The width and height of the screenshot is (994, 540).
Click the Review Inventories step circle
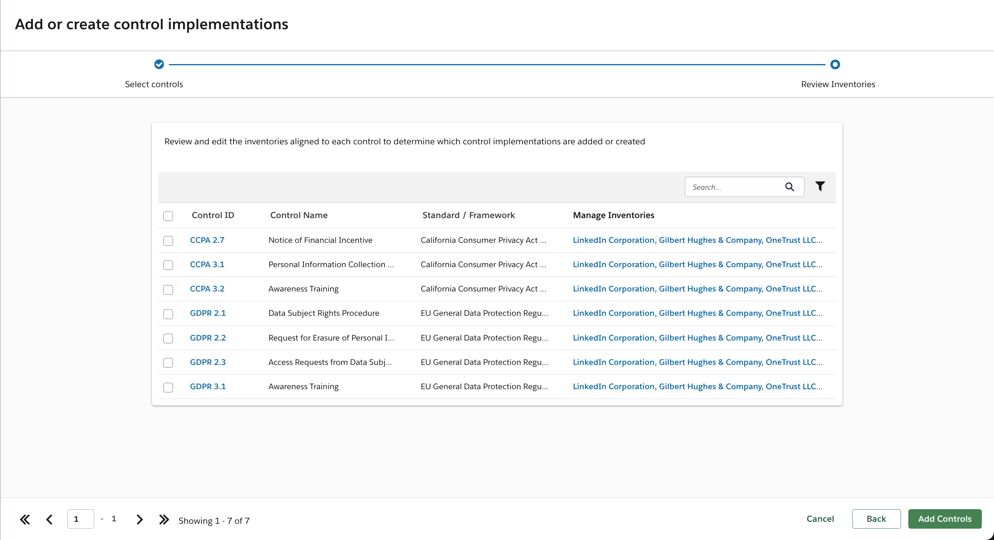[835, 64]
